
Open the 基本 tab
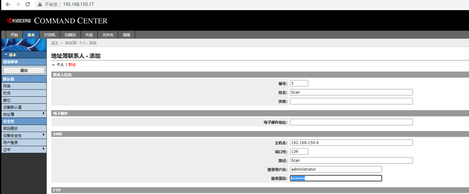point(31,35)
